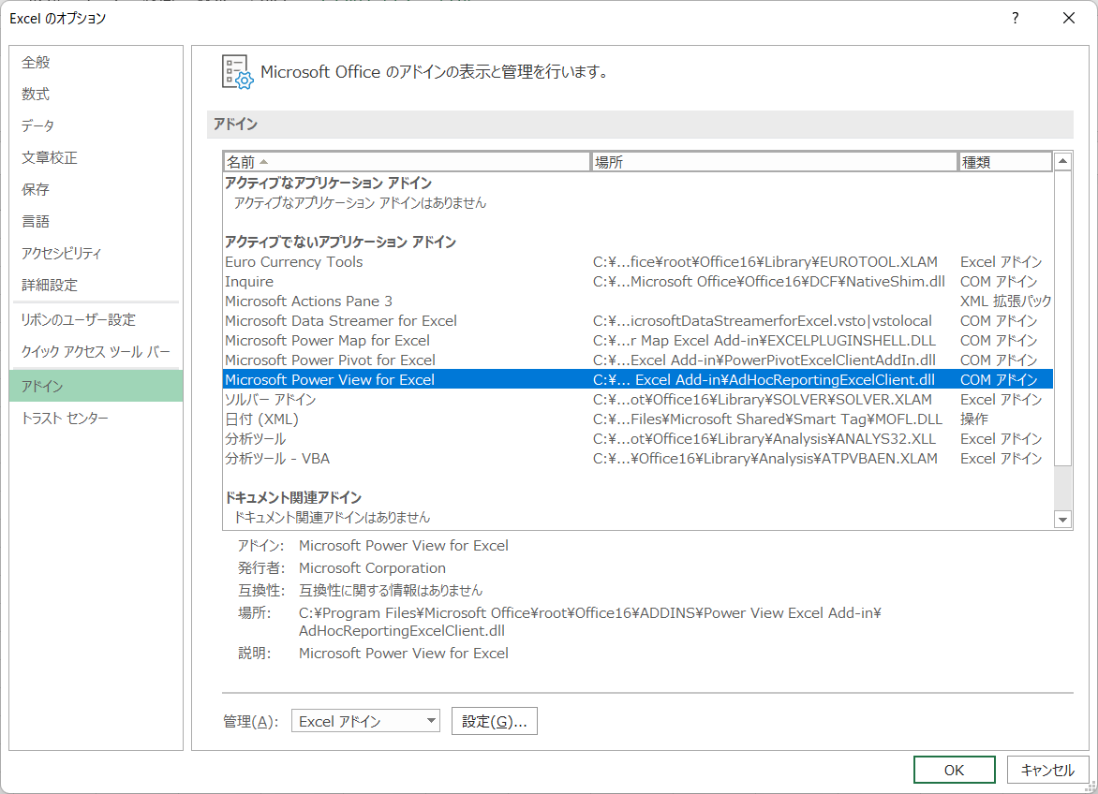
Task: Open the 管理 Excel アドイン dropdown
Action: tap(365, 721)
